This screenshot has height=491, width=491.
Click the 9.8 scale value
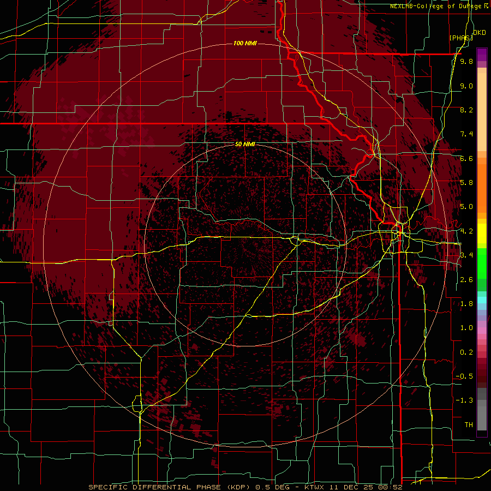click(466, 61)
